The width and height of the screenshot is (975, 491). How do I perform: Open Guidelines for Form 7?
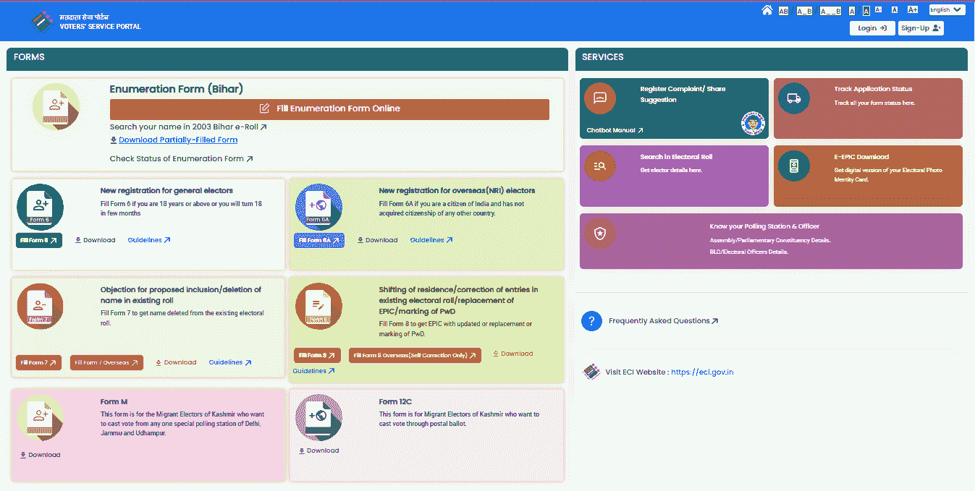click(230, 362)
